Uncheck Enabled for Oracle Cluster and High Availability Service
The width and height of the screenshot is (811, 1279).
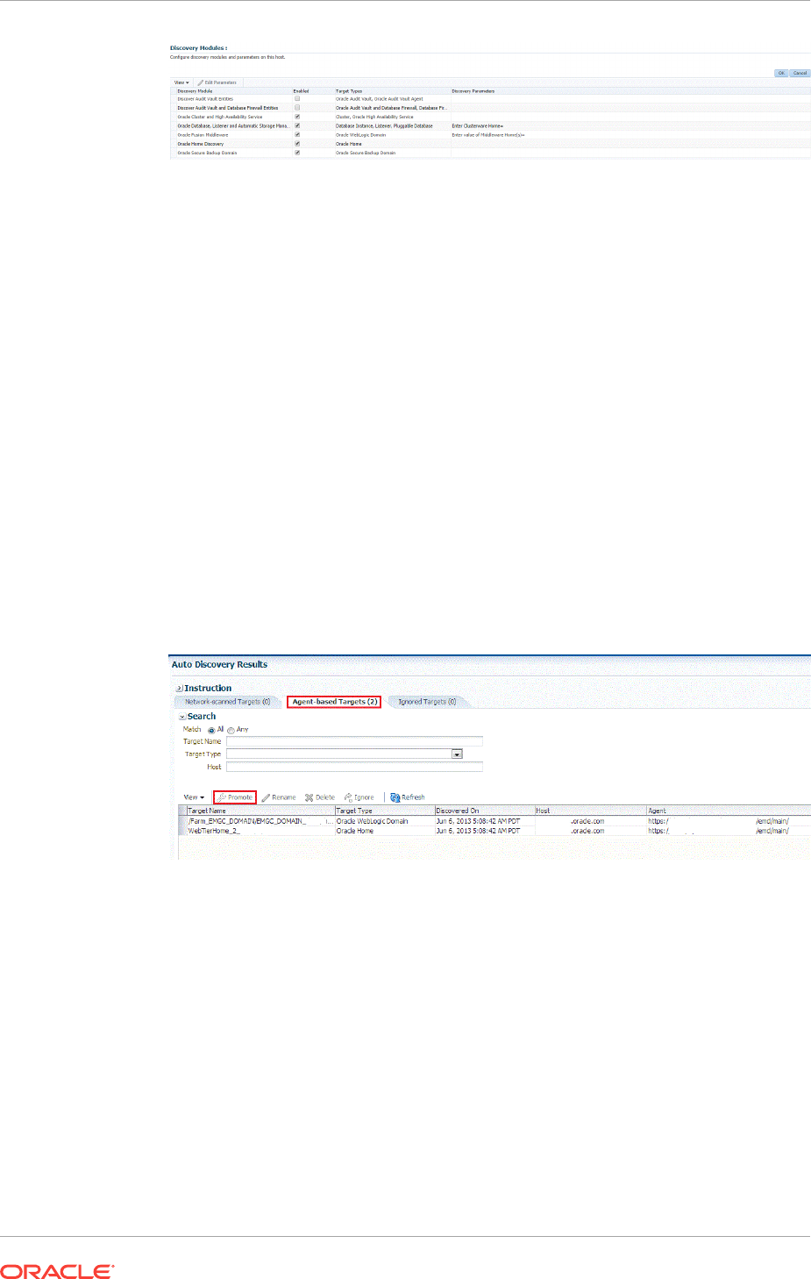(x=297, y=117)
